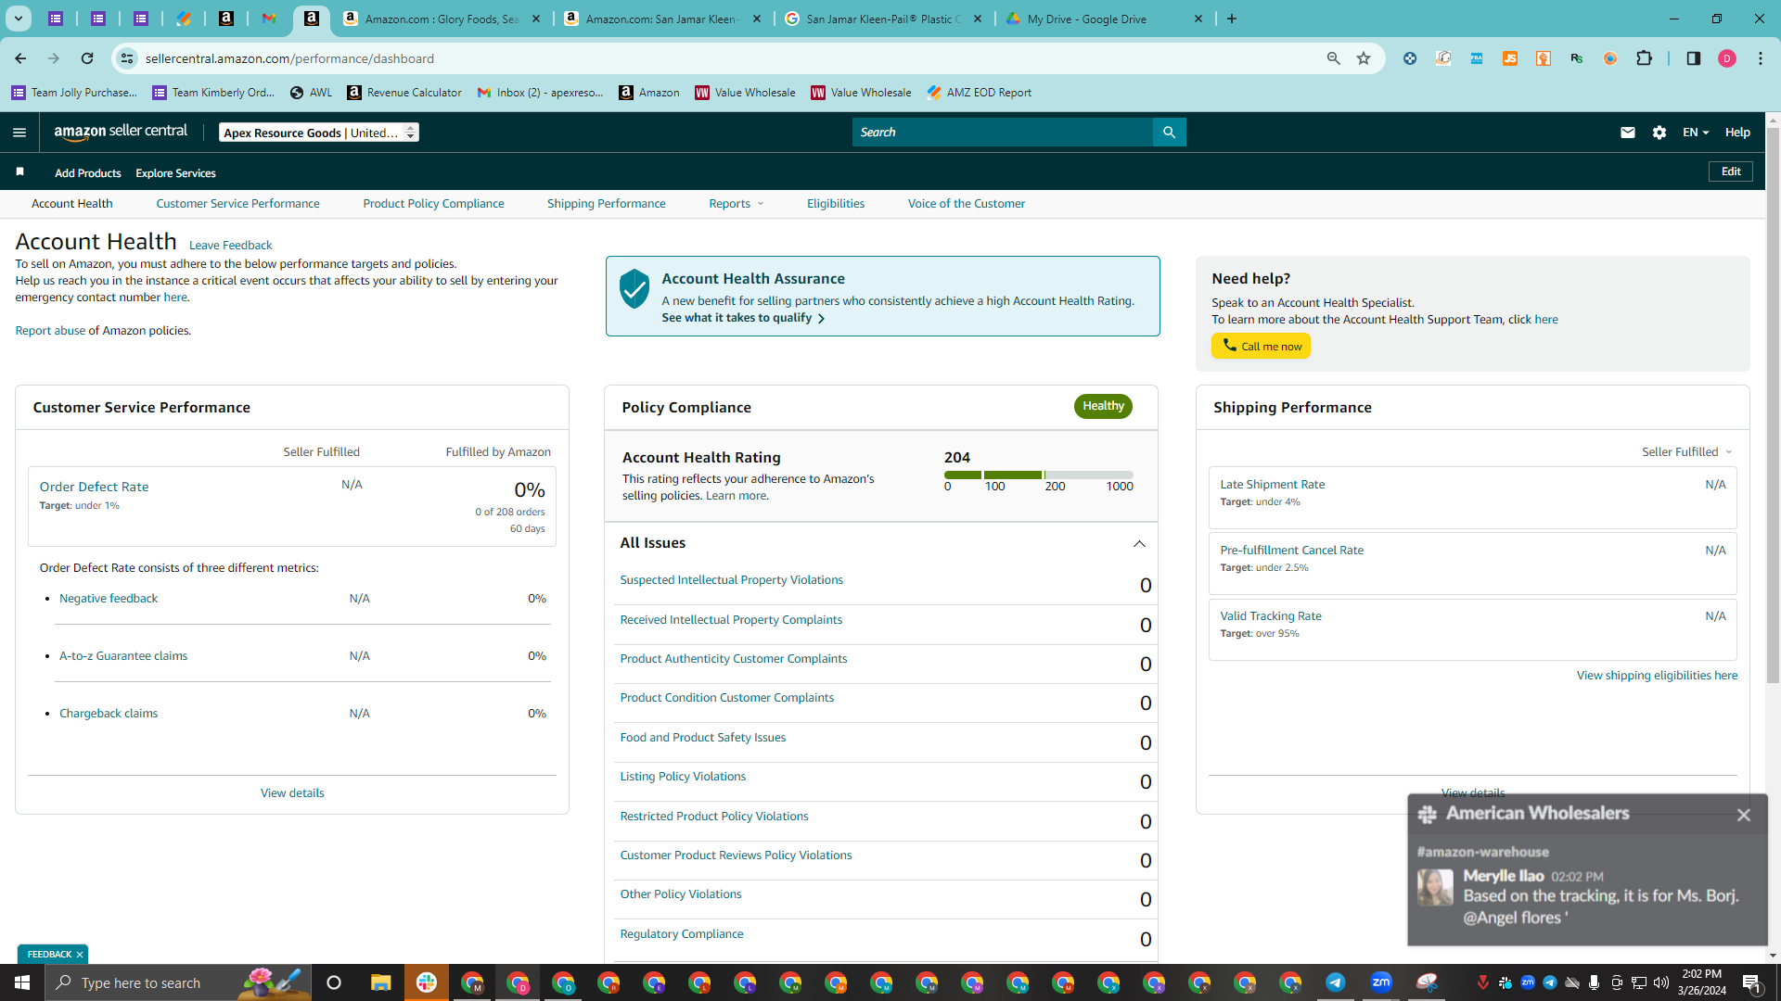
Task: Open the new tab plus button
Action: pyautogui.click(x=1232, y=19)
